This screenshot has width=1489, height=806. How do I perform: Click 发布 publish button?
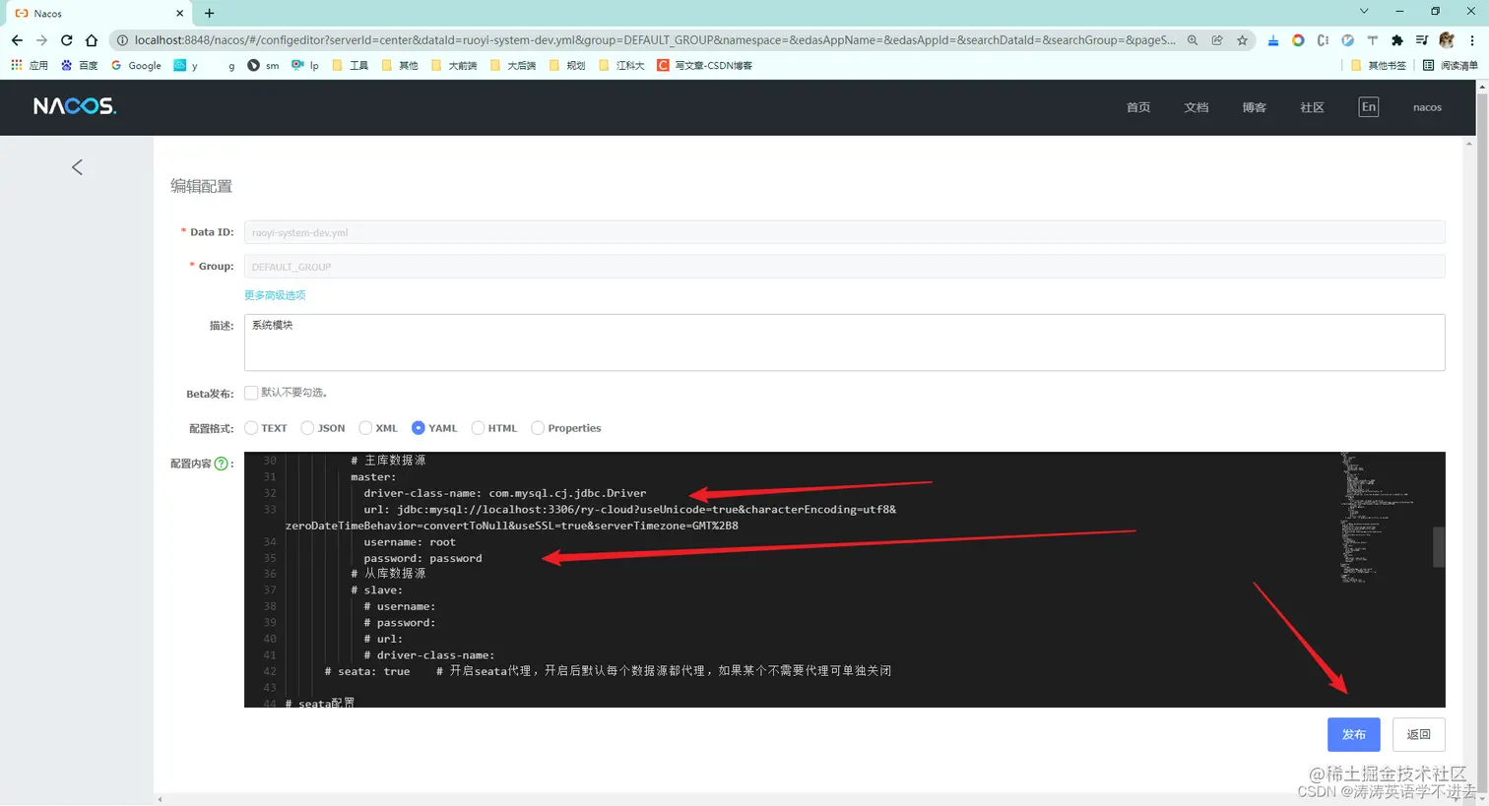[1353, 734]
